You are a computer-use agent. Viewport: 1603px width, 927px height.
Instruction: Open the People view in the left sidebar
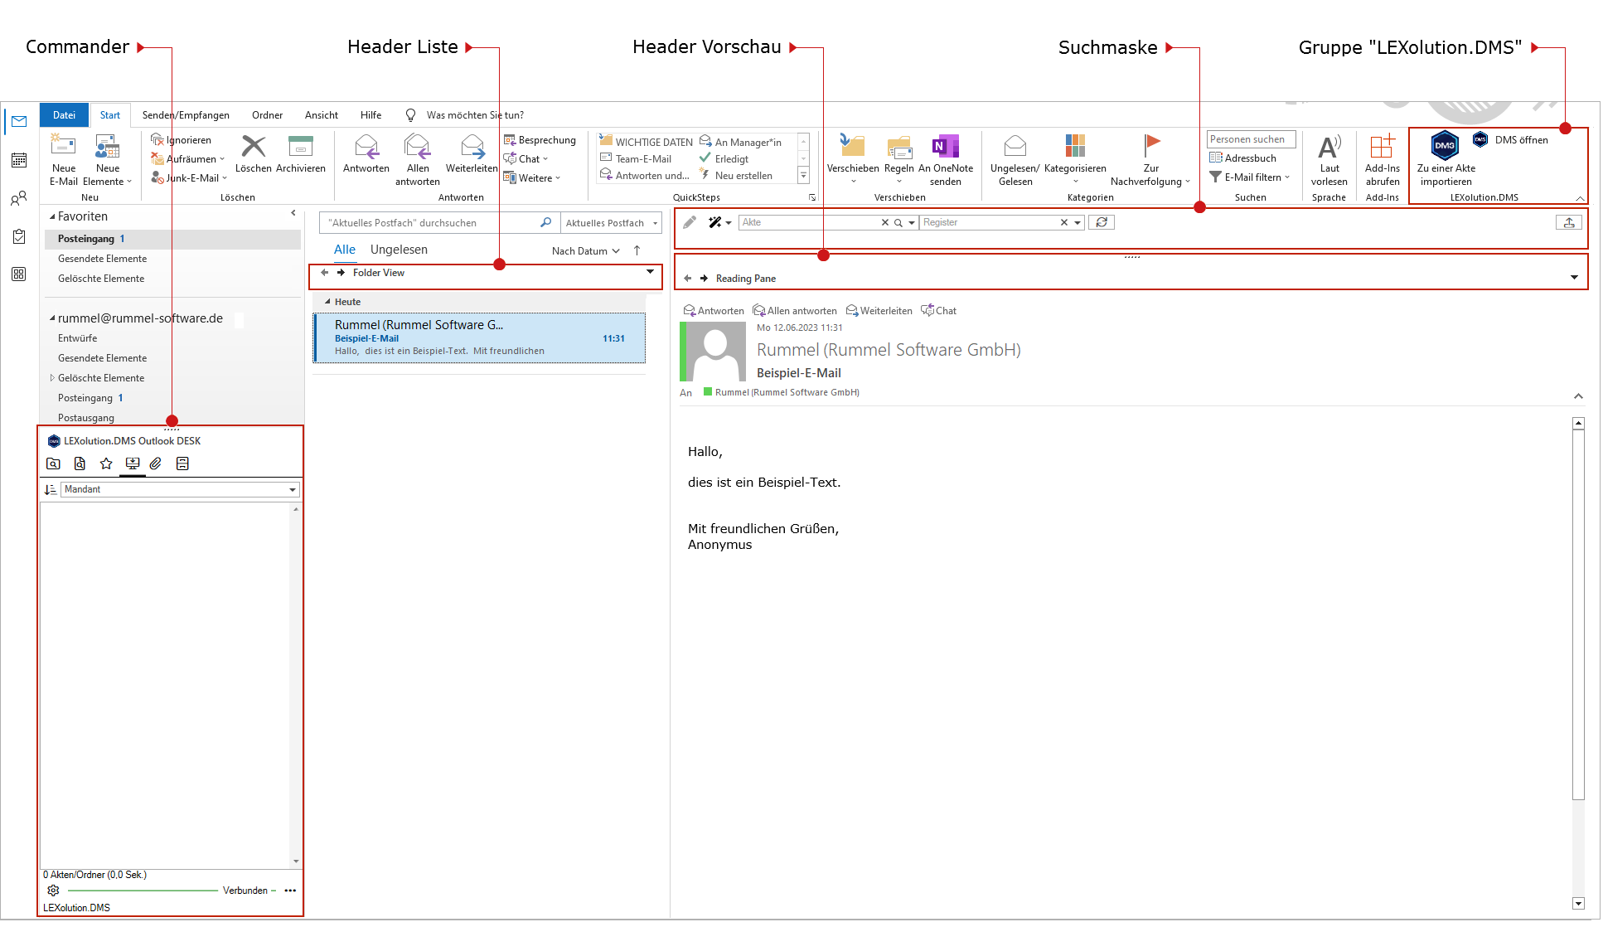pos(19,198)
